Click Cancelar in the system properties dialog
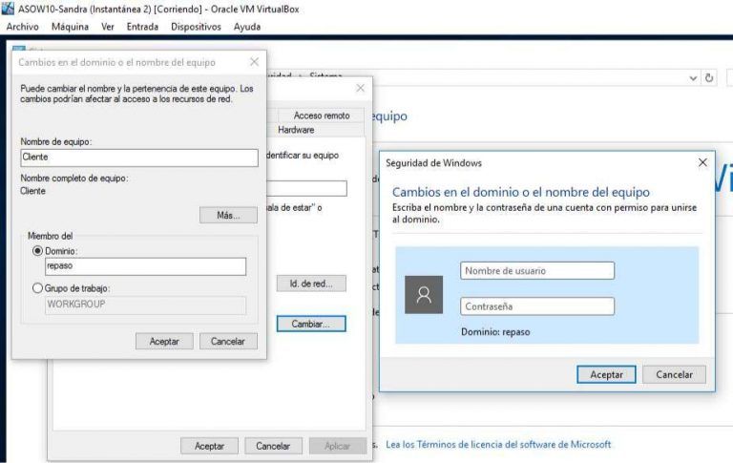Image resolution: width=733 pixels, height=463 pixels. coord(273,446)
